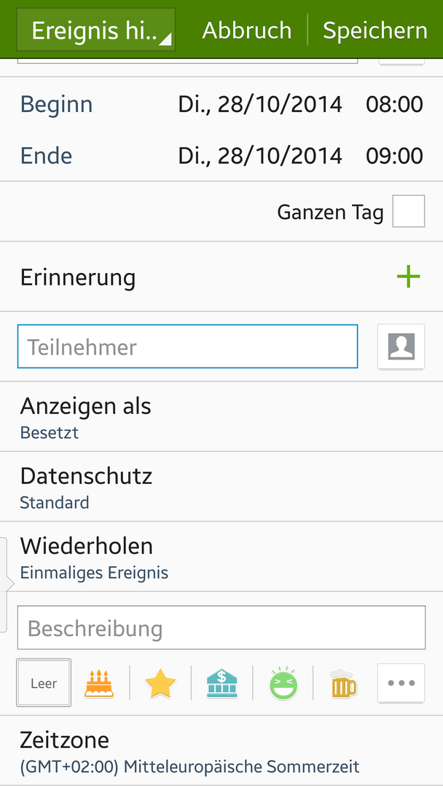Open contact picker next to Teilnehmer
Screen dimensions: 443x786
pyautogui.click(x=401, y=346)
